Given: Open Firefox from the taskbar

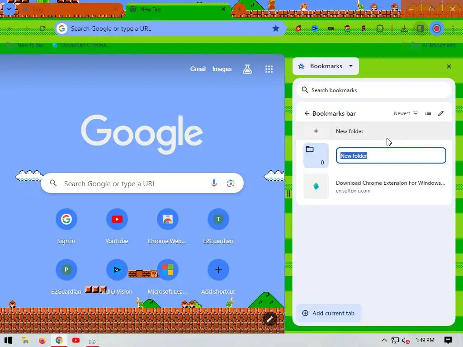Looking at the screenshot, I should [x=42, y=340].
